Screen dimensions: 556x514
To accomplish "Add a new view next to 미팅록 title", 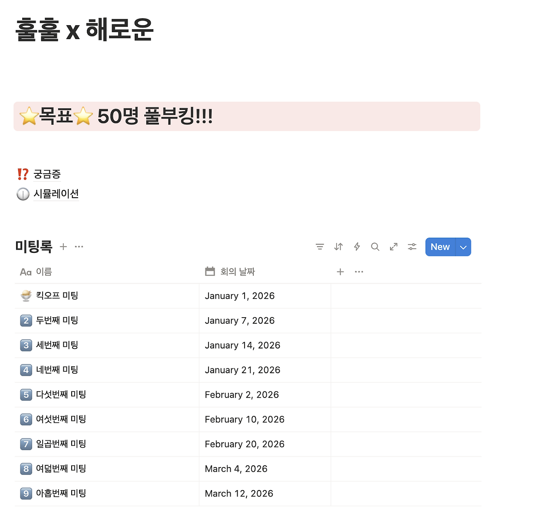I will pyautogui.click(x=63, y=247).
